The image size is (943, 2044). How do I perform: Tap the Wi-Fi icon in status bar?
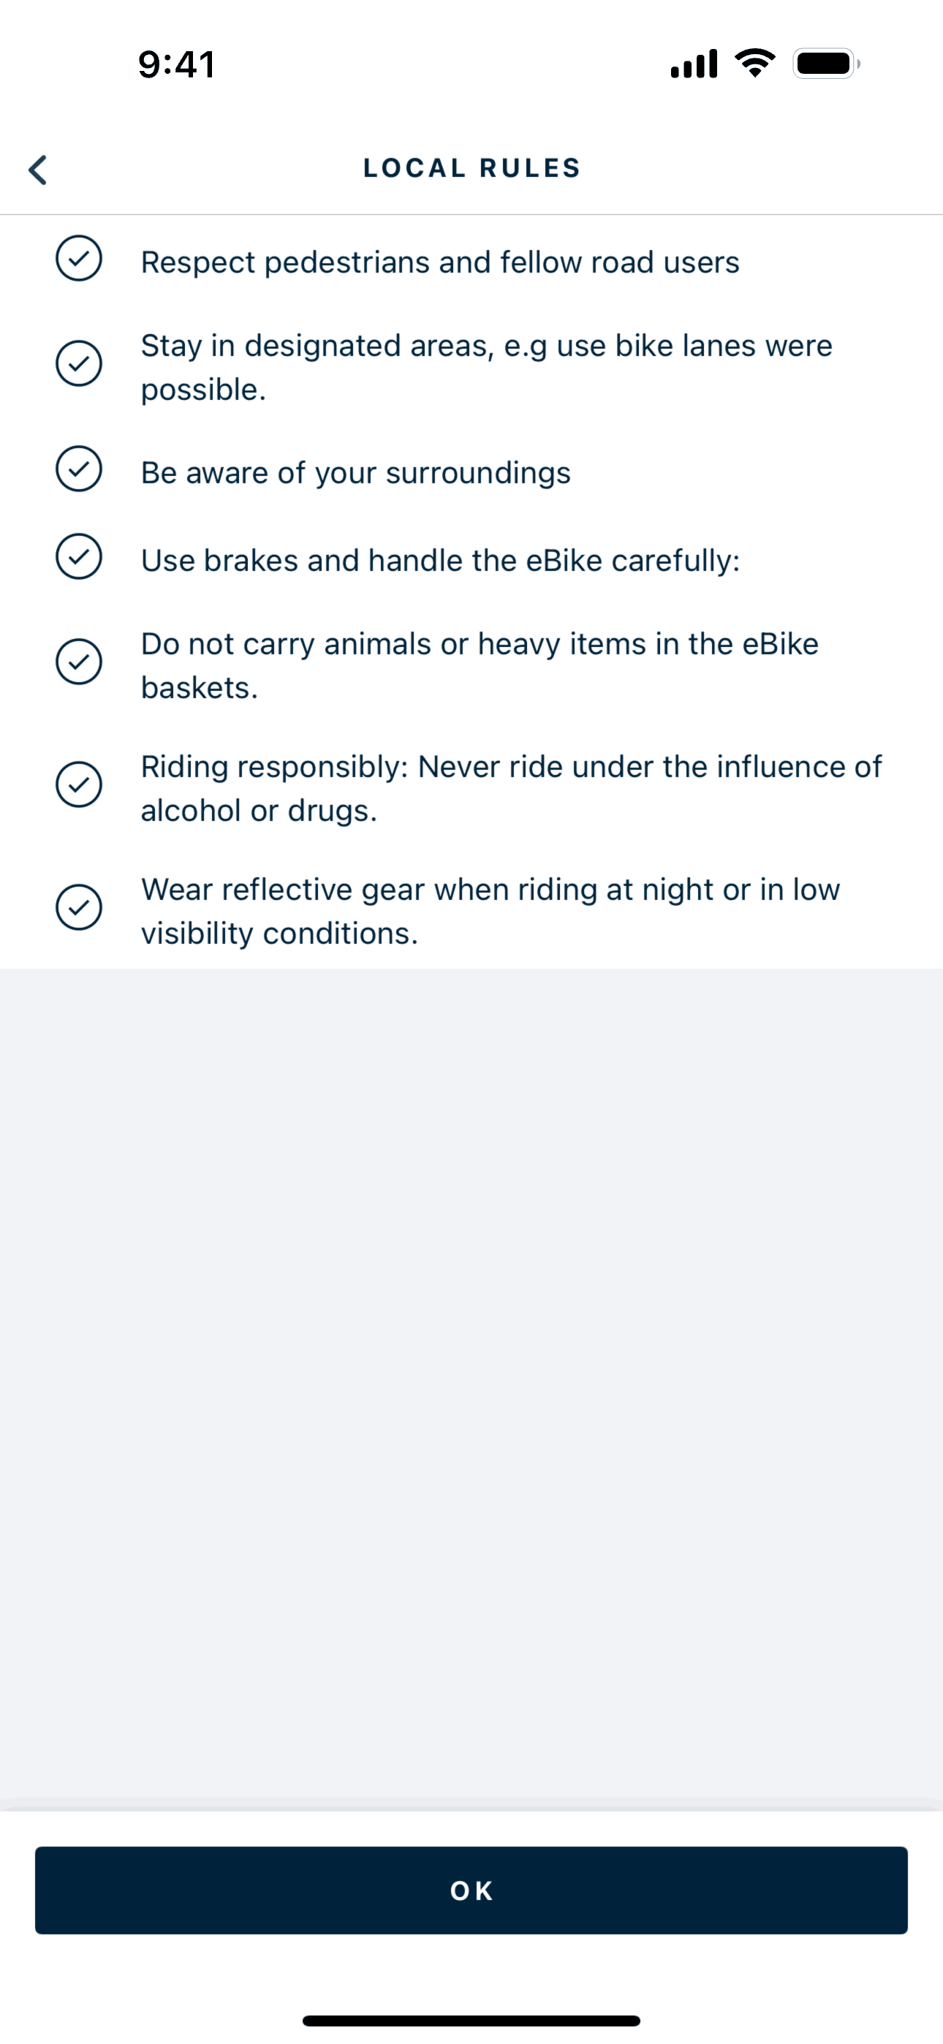coord(755,63)
